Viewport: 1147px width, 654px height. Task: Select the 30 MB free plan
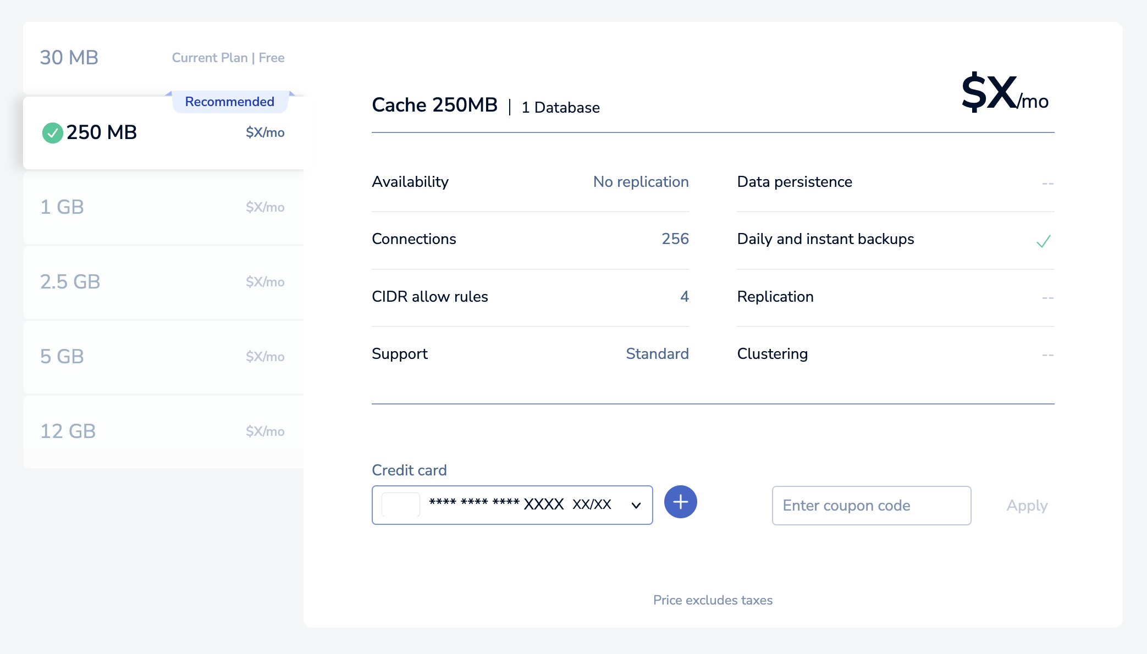click(163, 58)
